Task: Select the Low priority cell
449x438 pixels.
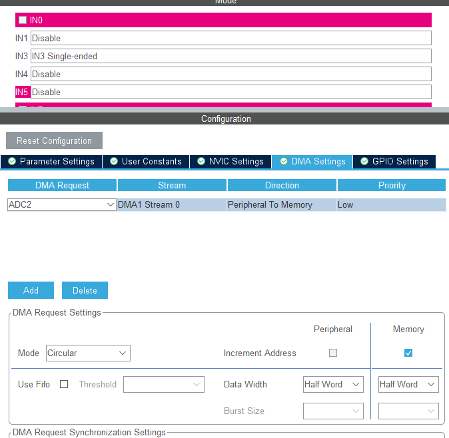Action: point(392,205)
